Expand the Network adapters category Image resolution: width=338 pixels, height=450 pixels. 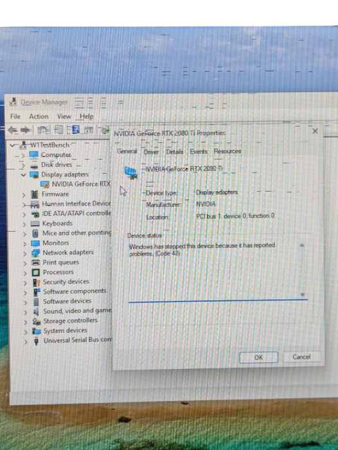25,253
